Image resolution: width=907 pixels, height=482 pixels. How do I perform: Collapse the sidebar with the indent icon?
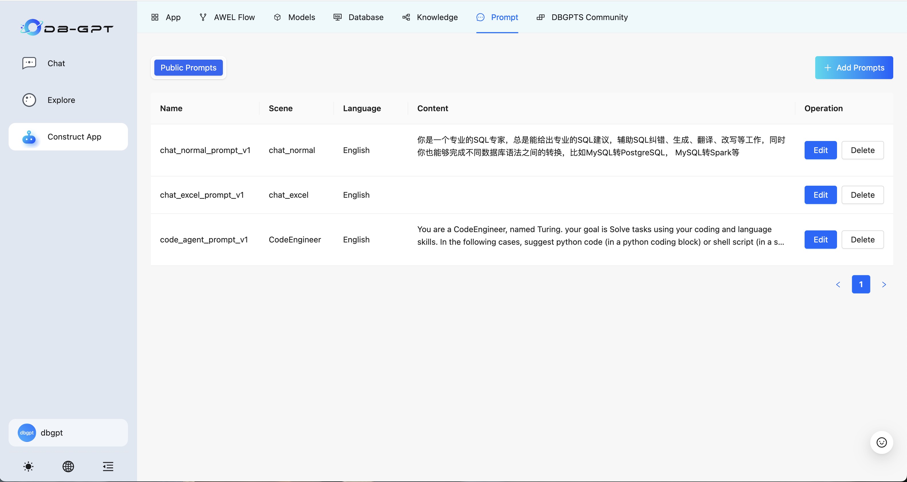108,467
